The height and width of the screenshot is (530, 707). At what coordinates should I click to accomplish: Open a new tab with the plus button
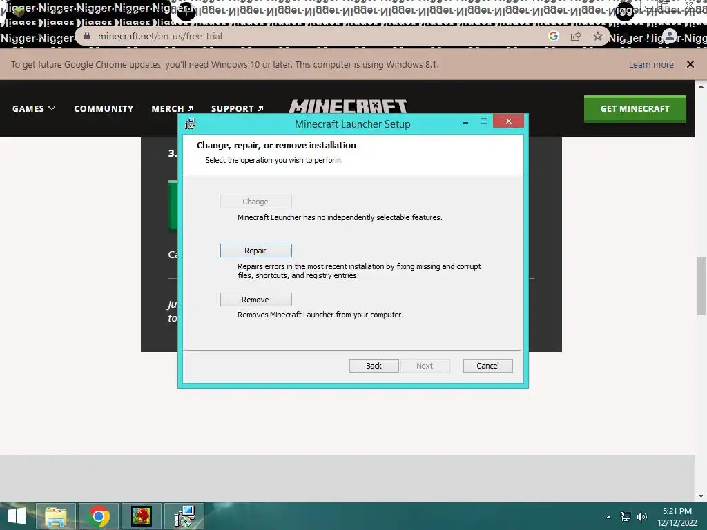[186, 12]
